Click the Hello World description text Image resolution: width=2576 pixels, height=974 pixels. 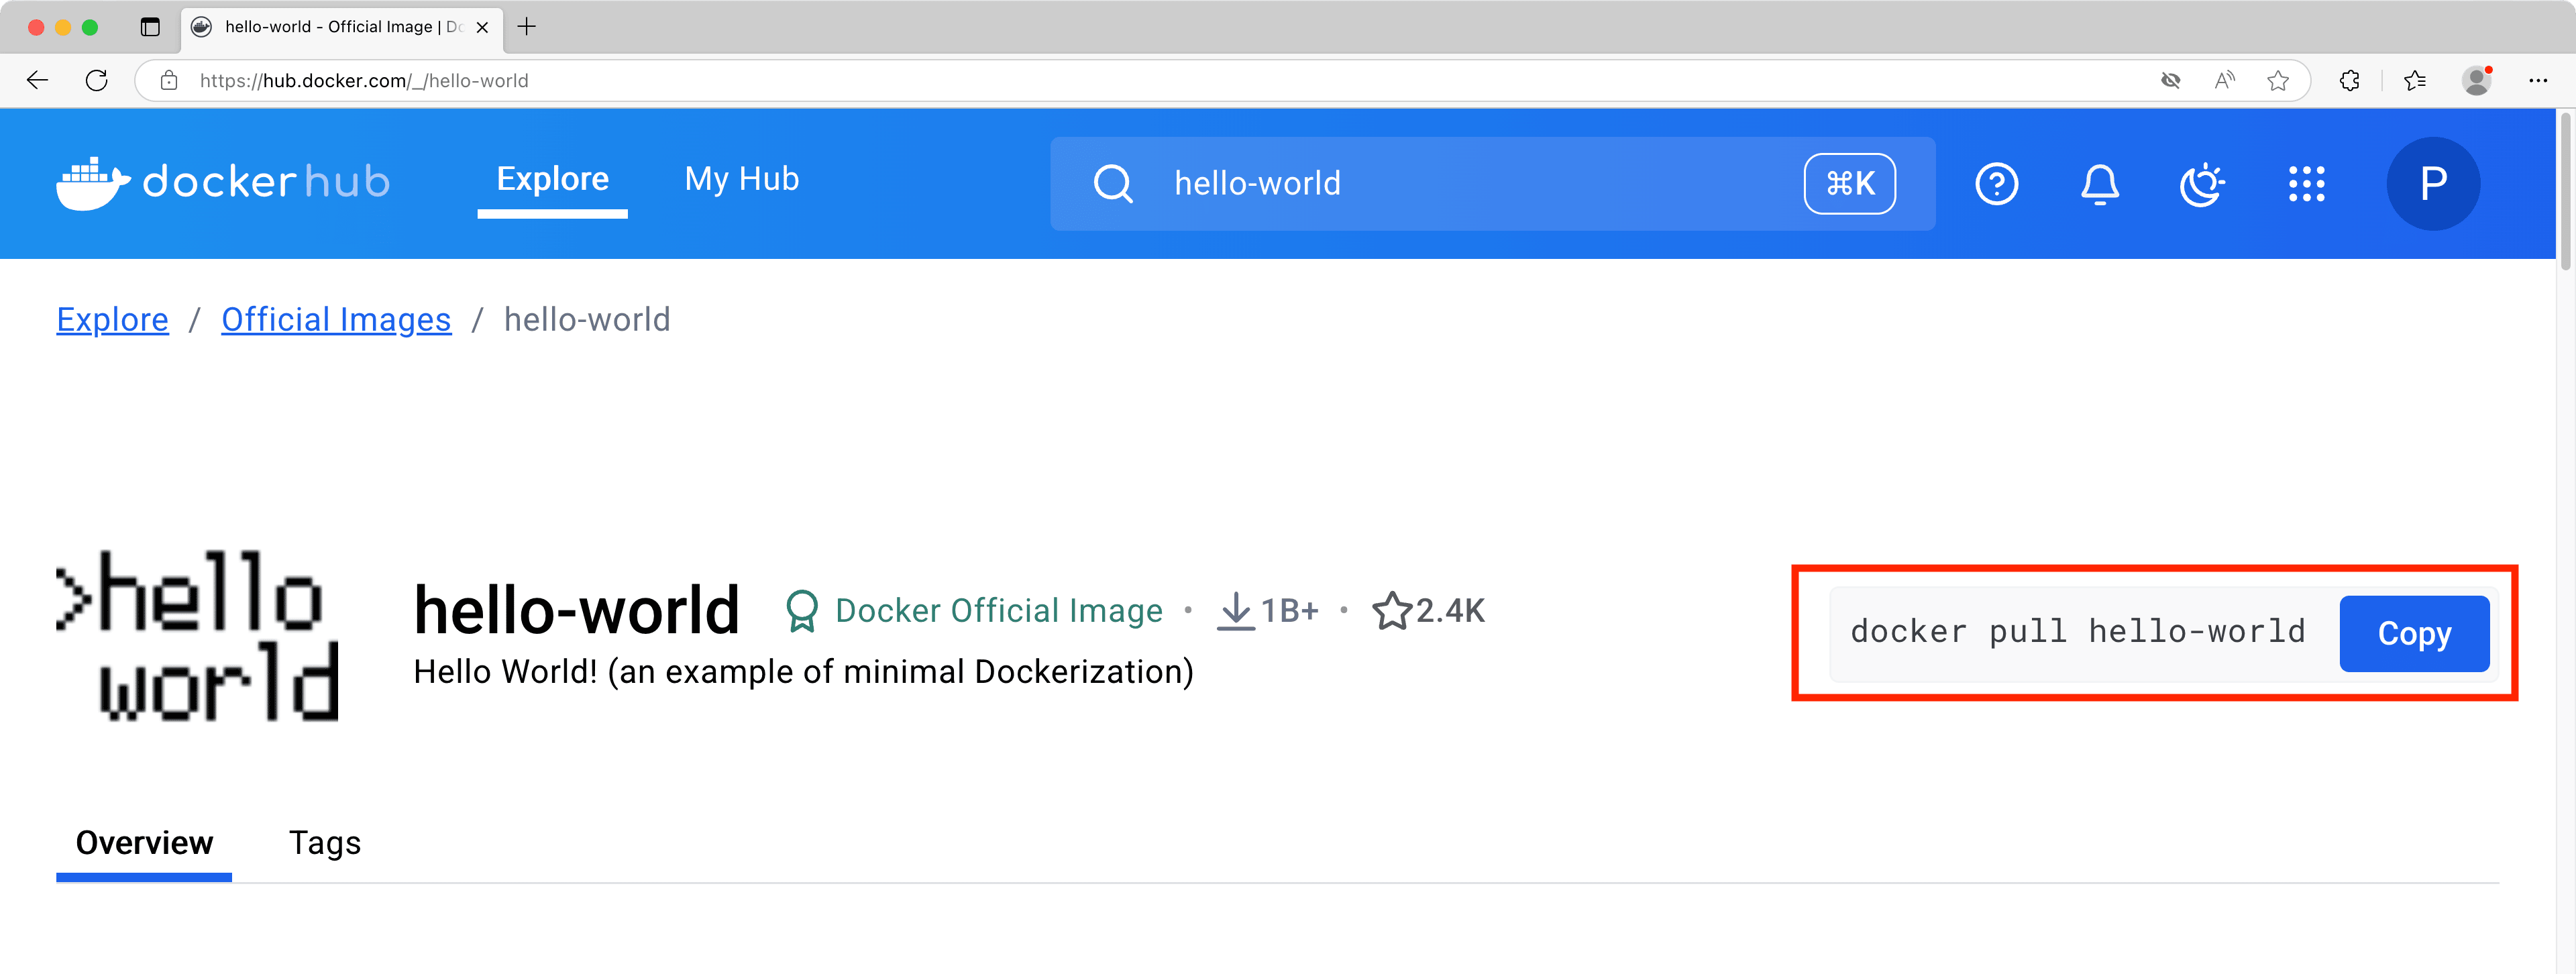point(804,672)
